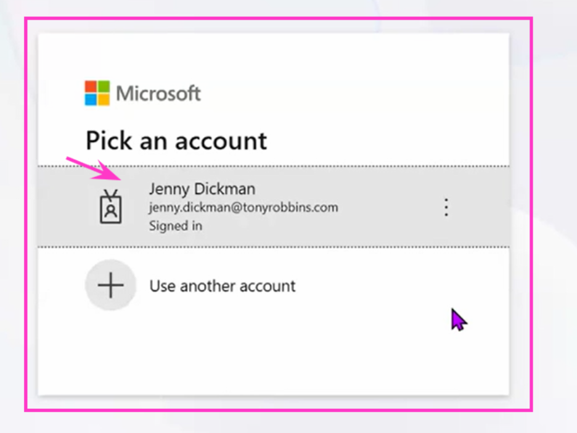Click the jenny.dickman@tonyrobbins.com email address

pyautogui.click(x=243, y=207)
